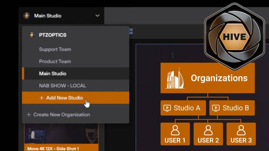Switch to the Product Team studio

75,61
